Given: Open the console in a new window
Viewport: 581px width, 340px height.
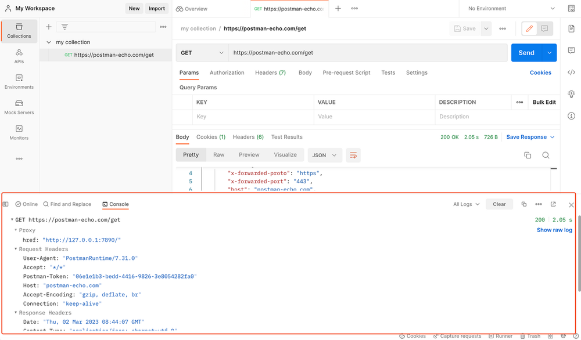Looking at the screenshot, I should point(553,204).
